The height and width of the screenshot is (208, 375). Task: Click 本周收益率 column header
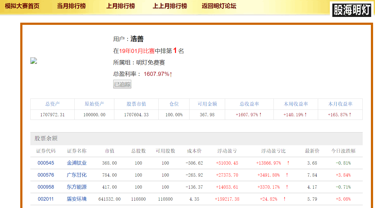click(x=296, y=104)
